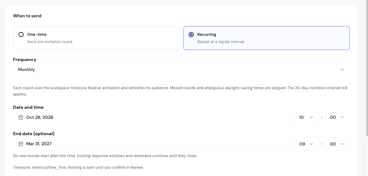Select the One-time radio button

[x=21, y=35]
